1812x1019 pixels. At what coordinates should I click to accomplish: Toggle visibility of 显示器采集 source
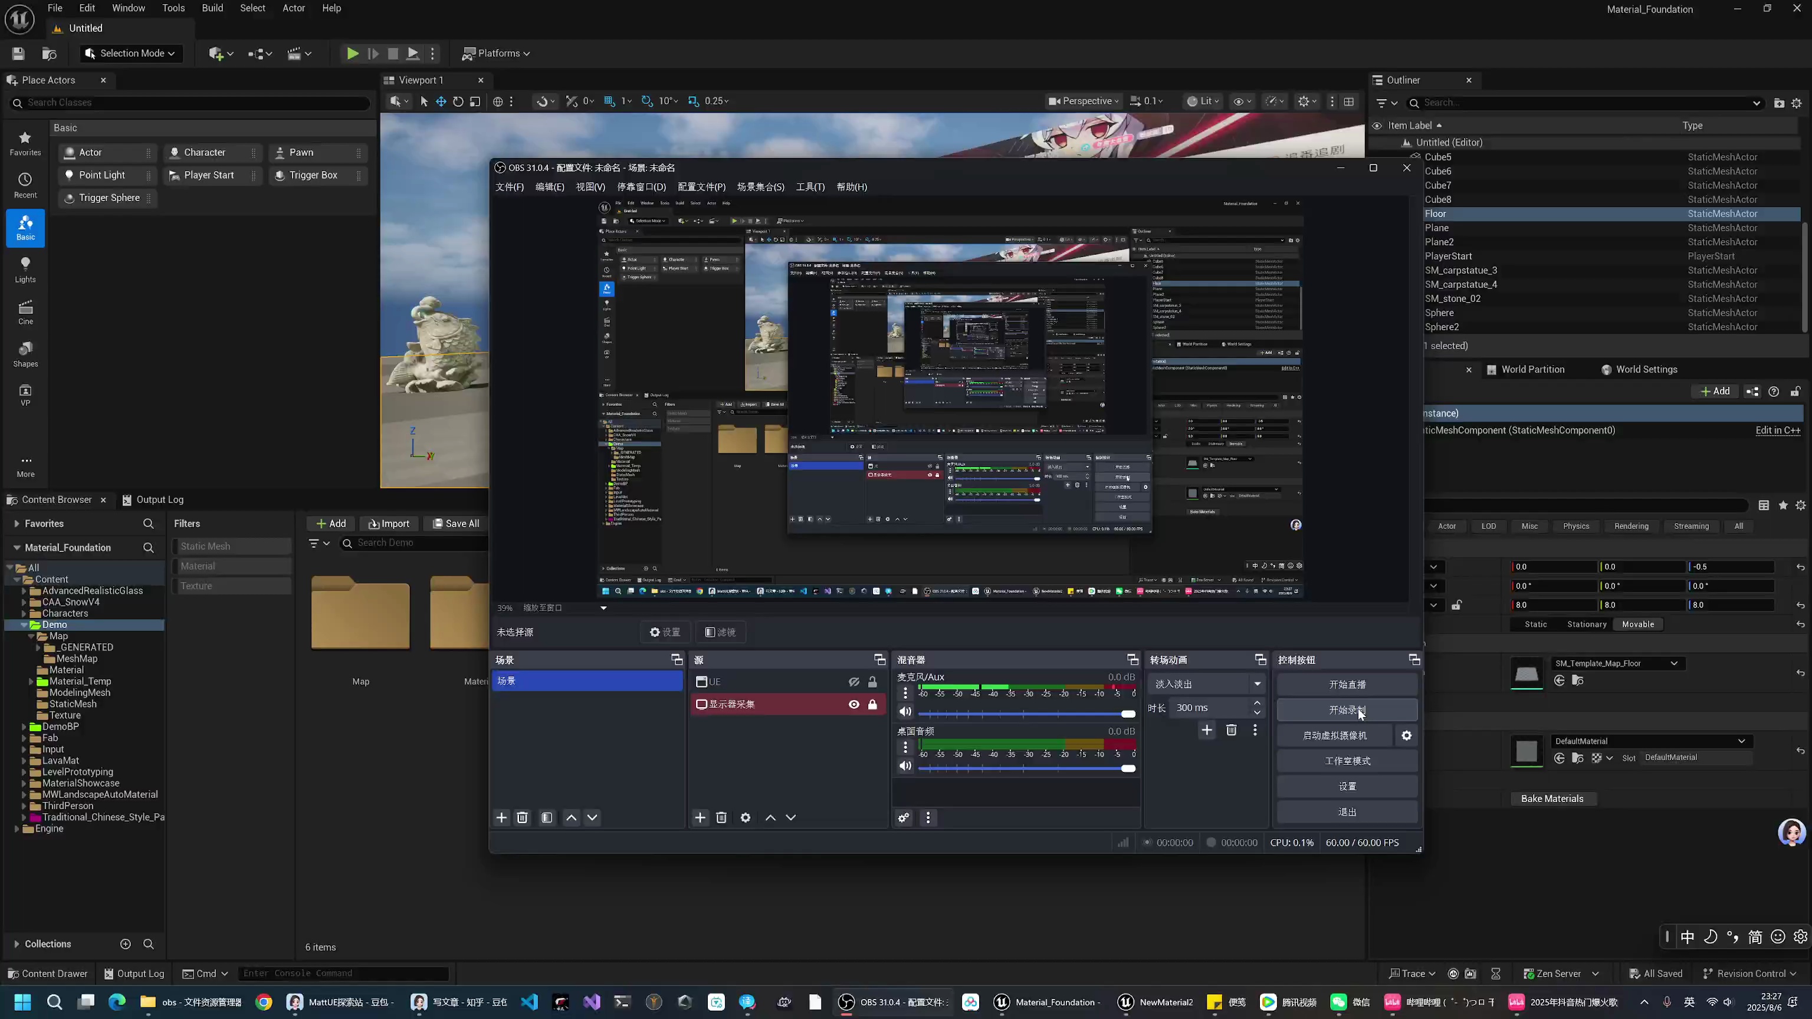click(x=854, y=705)
